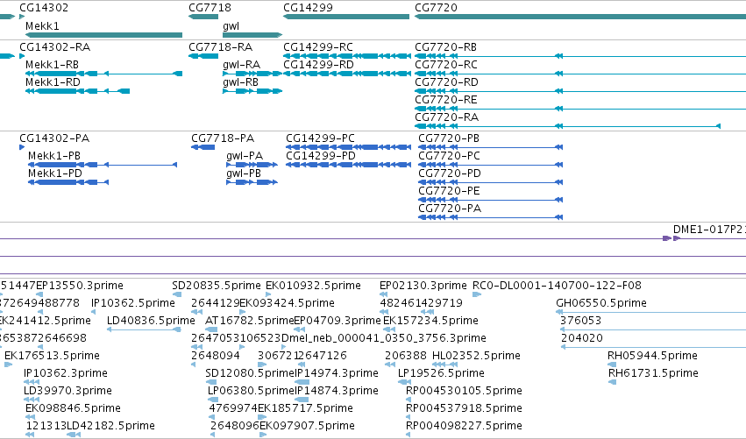
Task: Click the CG7720-PC protein label
Action: click(449, 156)
